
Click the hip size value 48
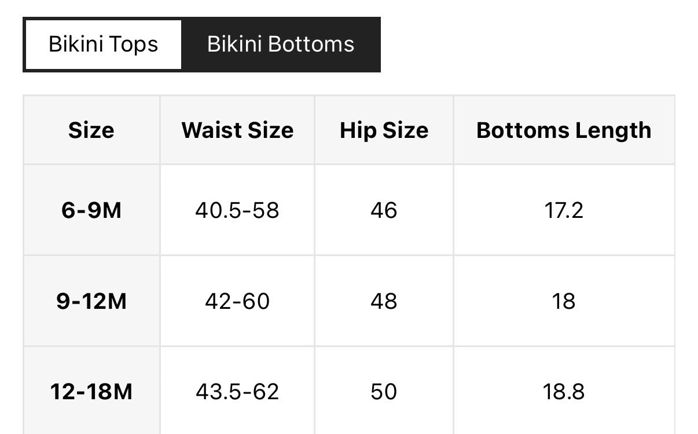384,301
